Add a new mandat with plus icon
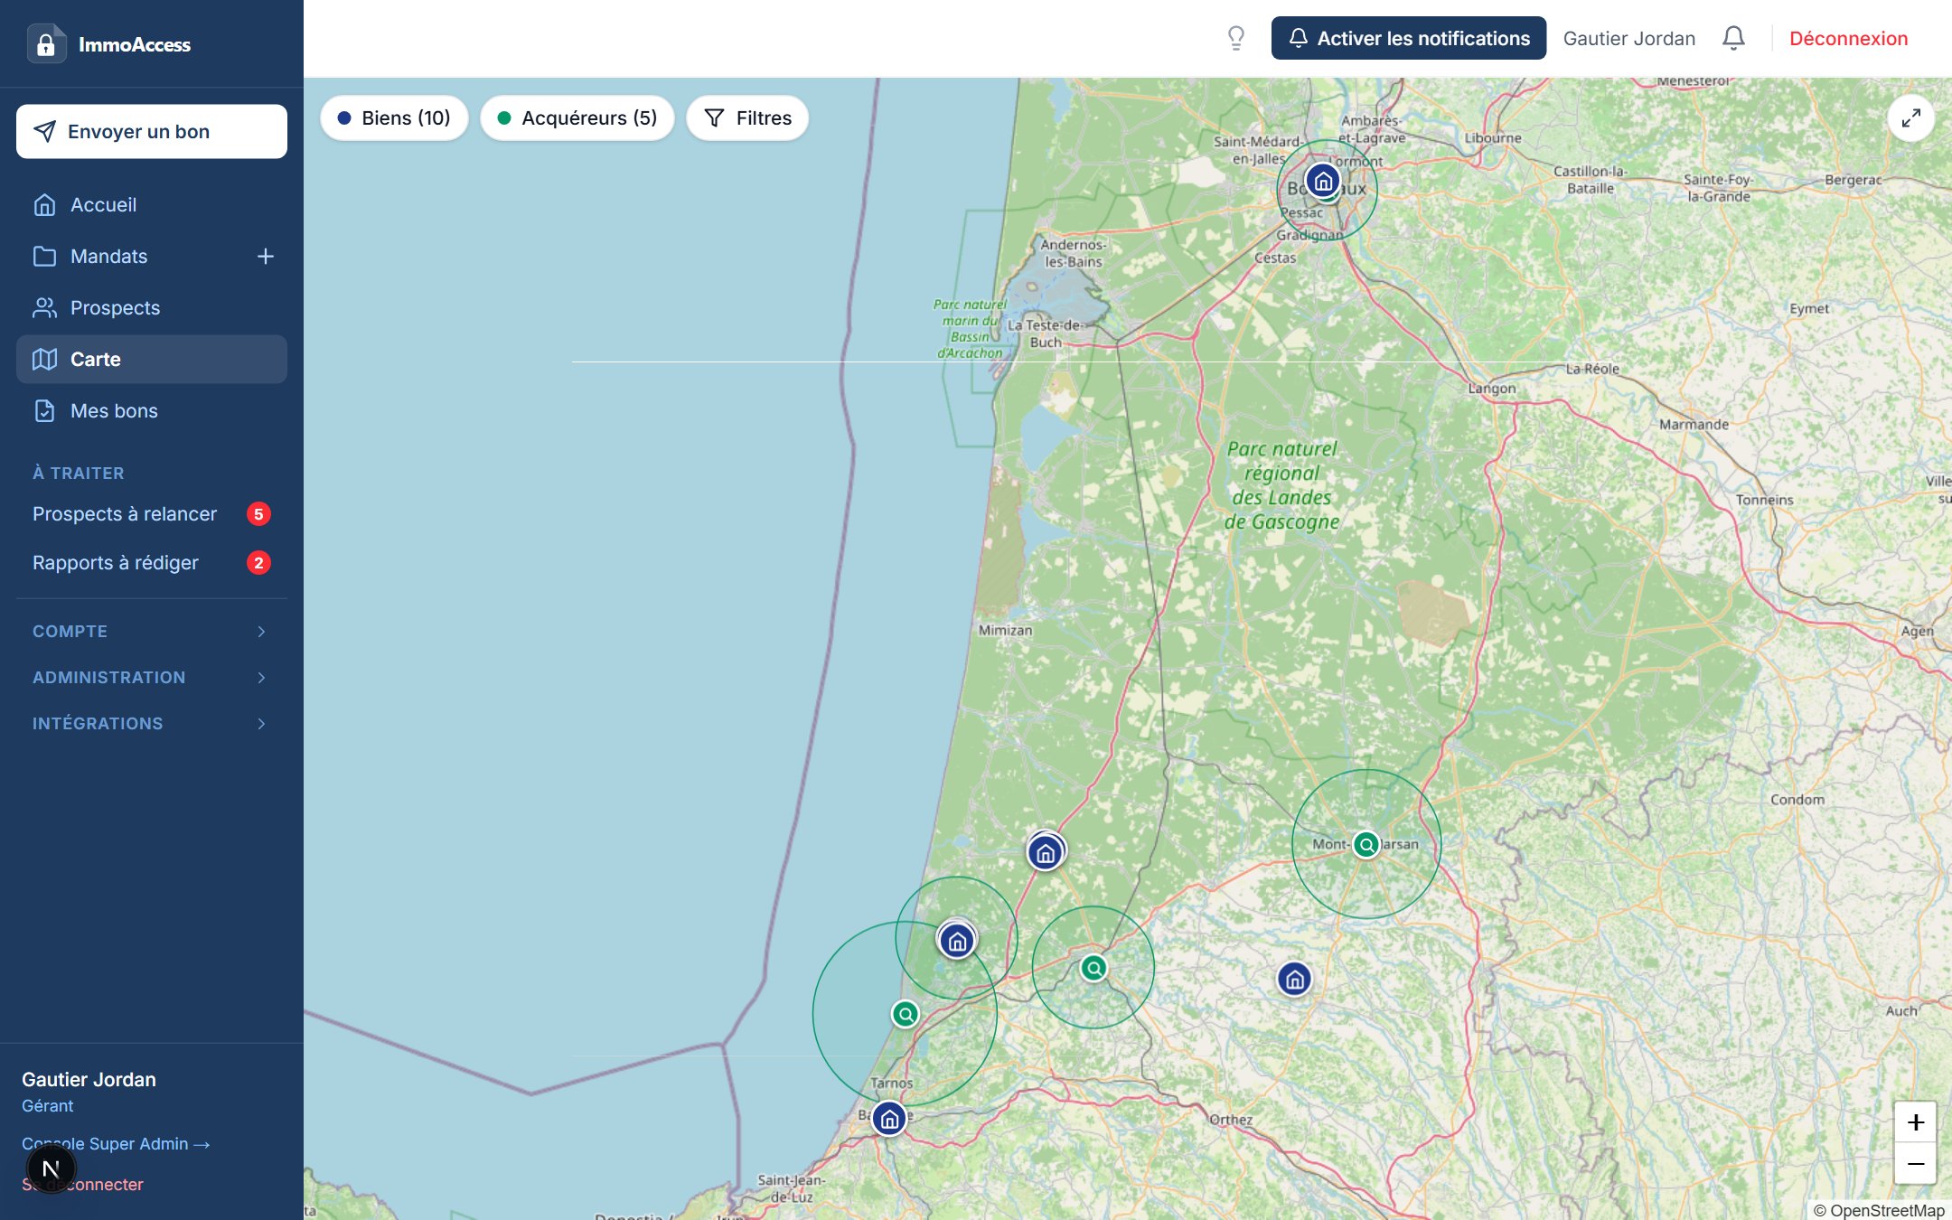The width and height of the screenshot is (1952, 1220). 266,257
